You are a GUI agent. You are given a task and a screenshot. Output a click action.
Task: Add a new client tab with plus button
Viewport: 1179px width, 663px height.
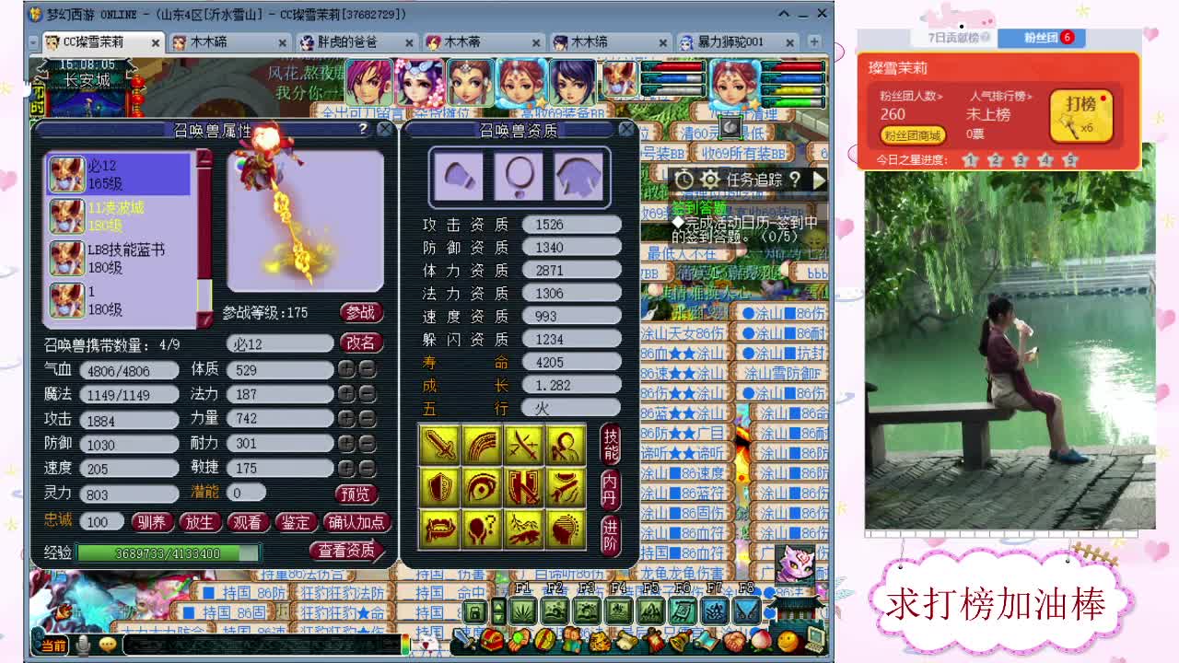pyautogui.click(x=813, y=41)
